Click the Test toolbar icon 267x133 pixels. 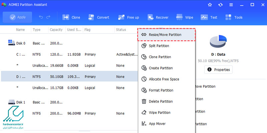204,17
